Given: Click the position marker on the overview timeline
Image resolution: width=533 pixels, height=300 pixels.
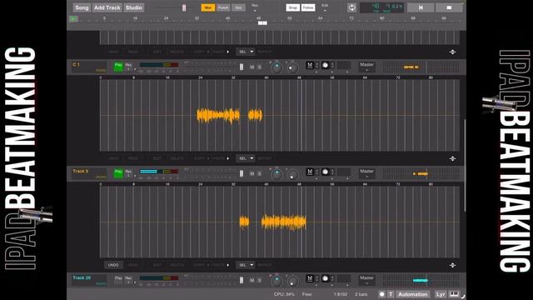Looking at the screenshot, I should [262, 23].
